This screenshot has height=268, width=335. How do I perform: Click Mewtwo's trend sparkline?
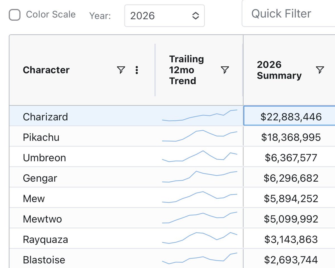[x=200, y=218]
